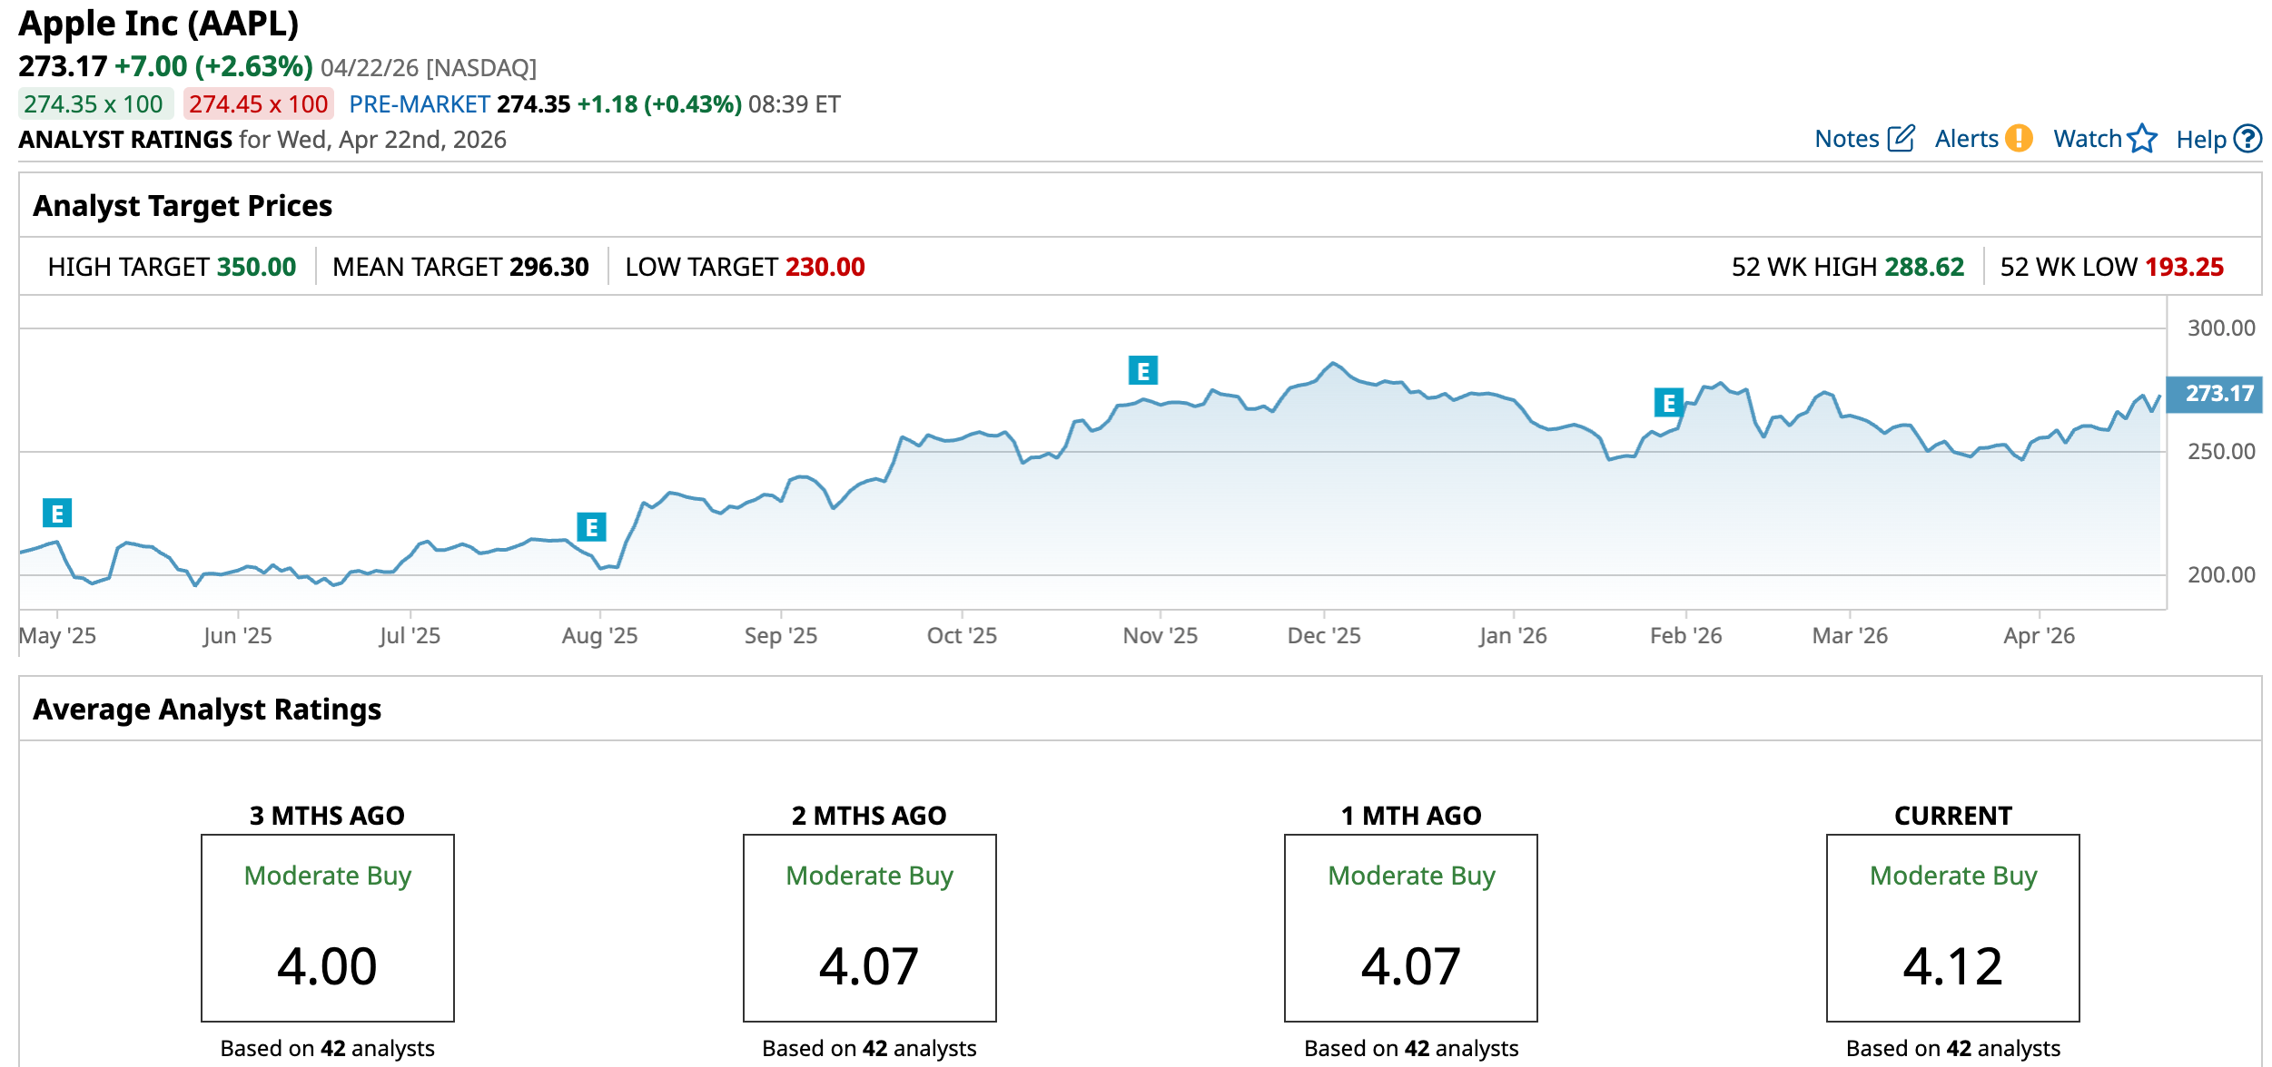The width and height of the screenshot is (2272, 1067).
Task: Open the Alerts link
Action: (x=1966, y=139)
